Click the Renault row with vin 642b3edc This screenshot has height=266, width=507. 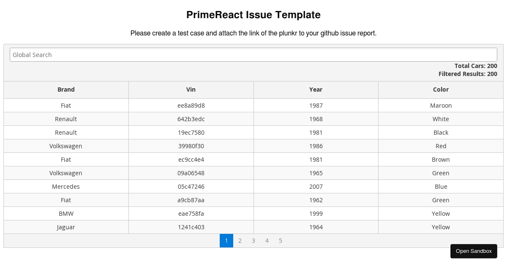click(191, 119)
